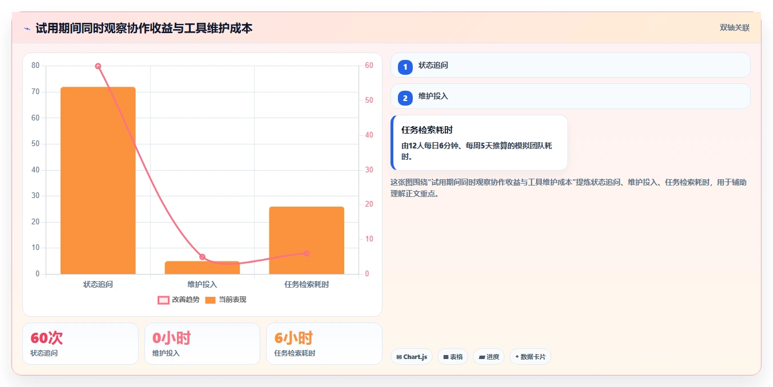Click the 双轴关联 label in header
The height and width of the screenshot is (387, 773).
click(734, 28)
